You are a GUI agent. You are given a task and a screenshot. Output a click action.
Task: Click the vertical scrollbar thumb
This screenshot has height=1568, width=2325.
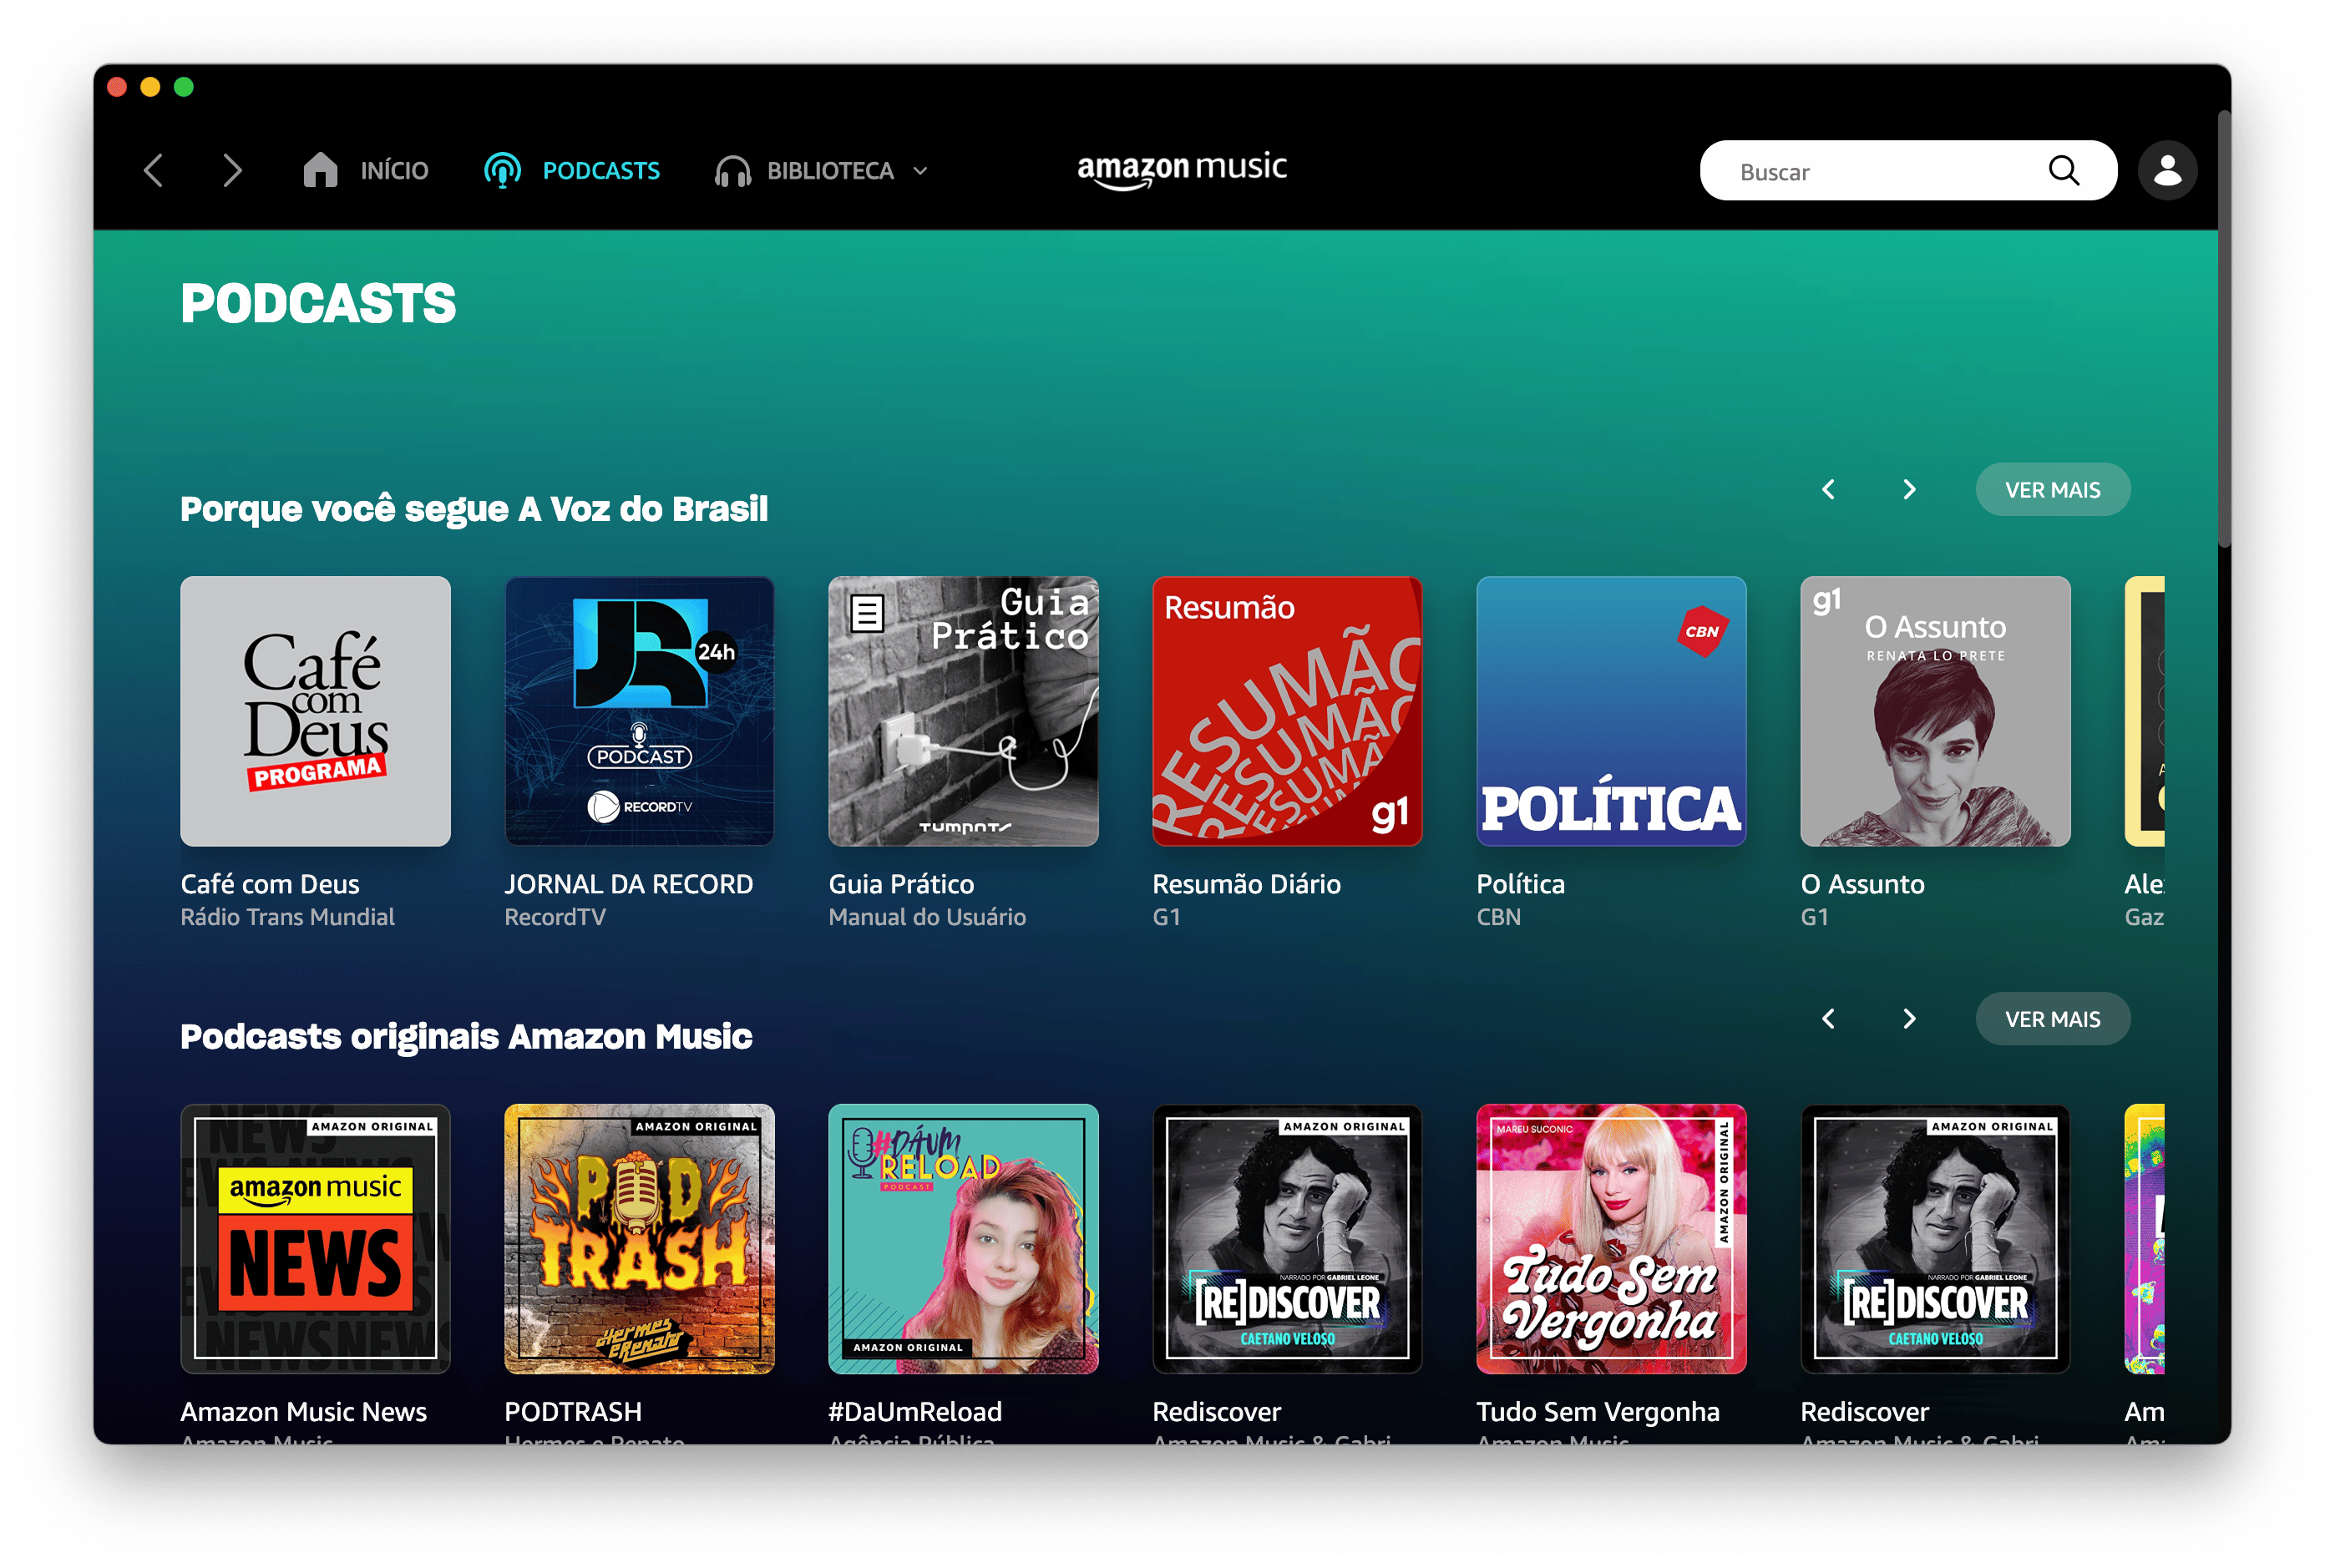2224,330
